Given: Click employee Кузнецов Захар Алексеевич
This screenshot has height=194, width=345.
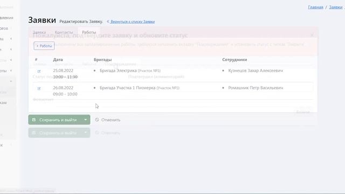Looking at the screenshot, I should pyautogui.click(x=256, y=71).
